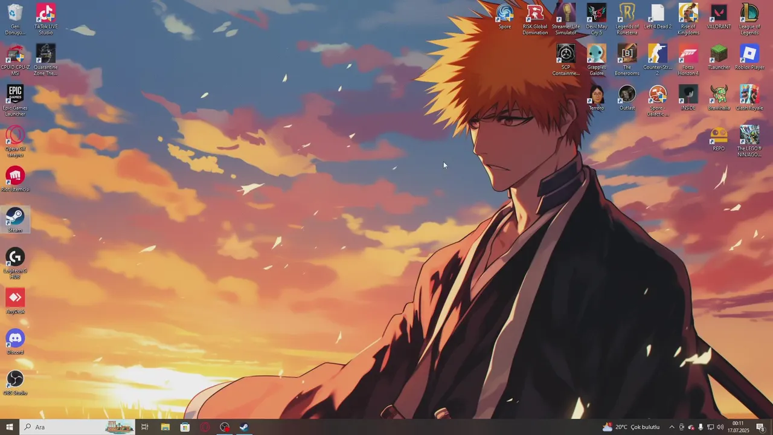
Task: Select the Brawlhalla desktop icon
Action: pos(719,97)
